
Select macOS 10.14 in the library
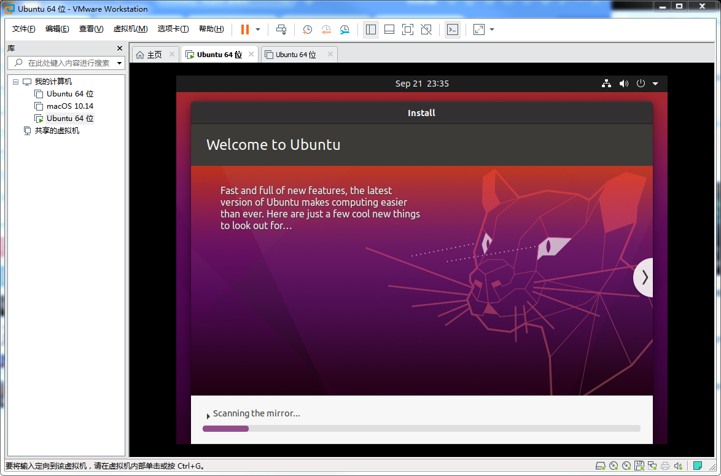point(70,106)
